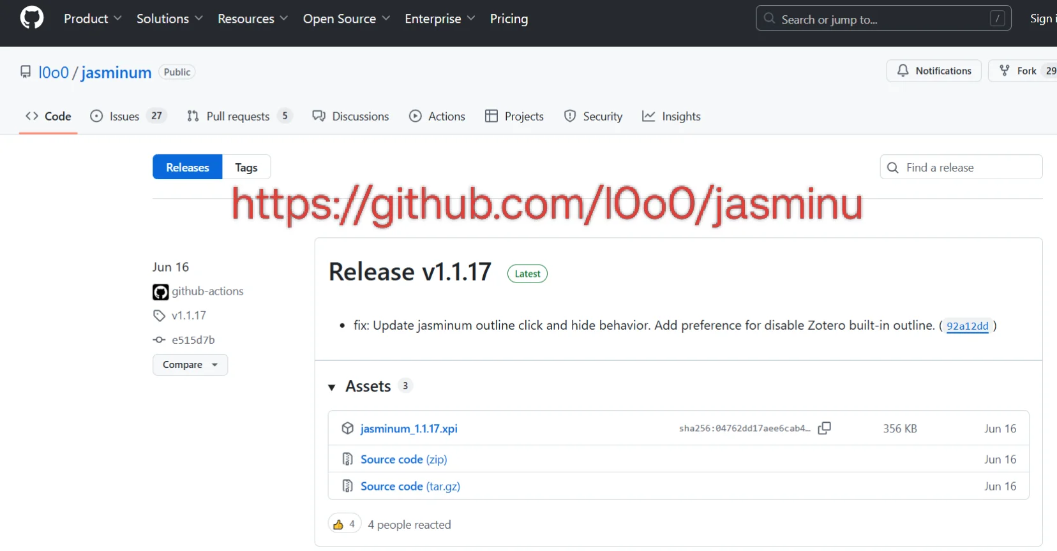Switch to the Code tab
This screenshot has height=551, width=1057.
[x=48, y=116]
